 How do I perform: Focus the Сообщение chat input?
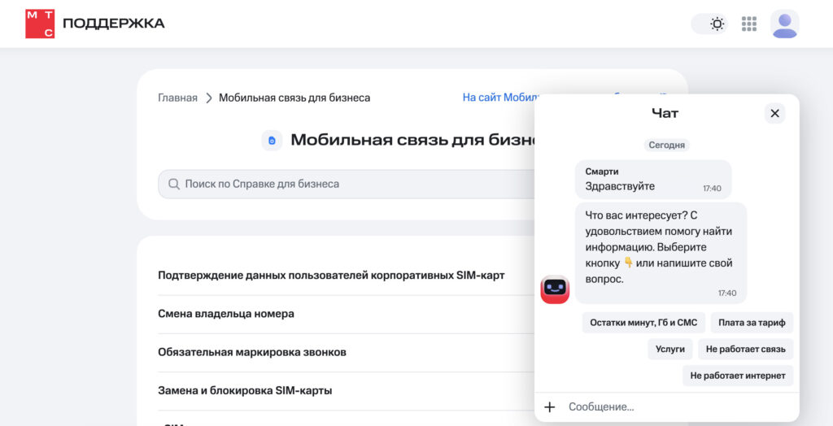click(x=679, y=406)
